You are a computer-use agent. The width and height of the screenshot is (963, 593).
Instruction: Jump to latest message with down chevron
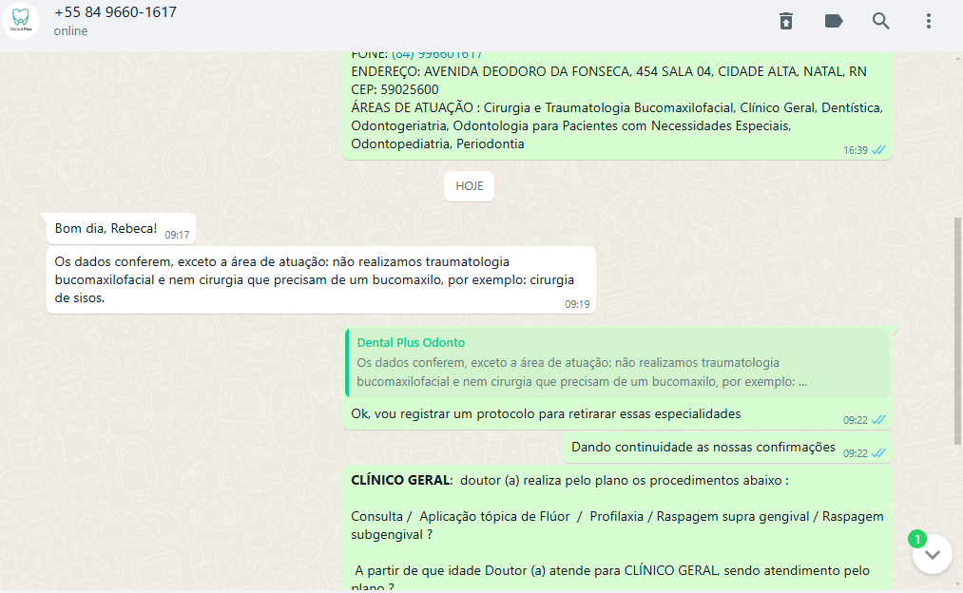(933, 554)
